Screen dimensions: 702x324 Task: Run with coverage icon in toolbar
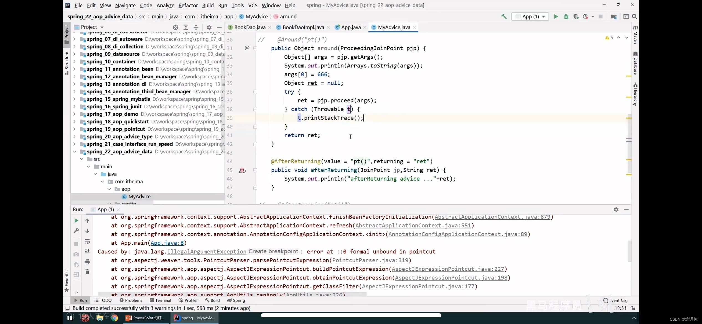[576, 17]
